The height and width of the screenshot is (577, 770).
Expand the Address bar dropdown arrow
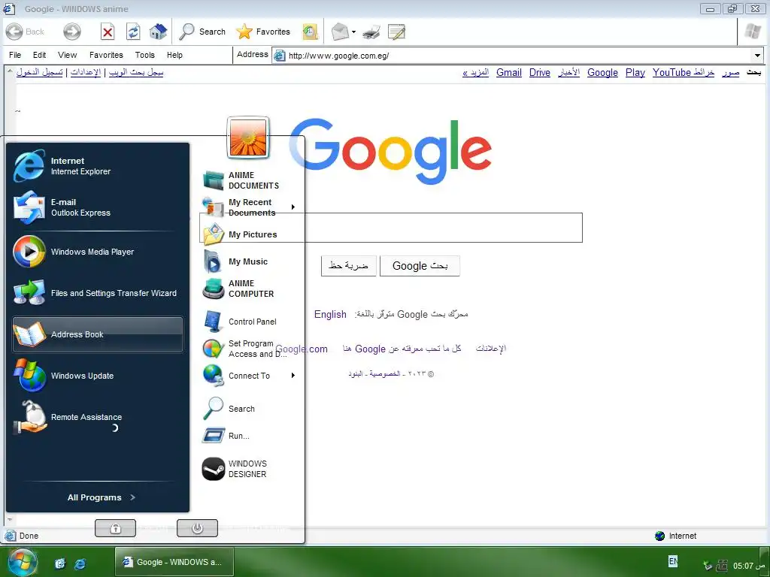click(x=757, y=56)
